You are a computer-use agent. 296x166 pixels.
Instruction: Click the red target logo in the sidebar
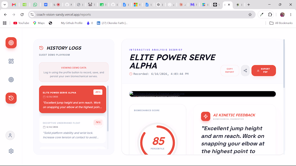pos(11,43)
